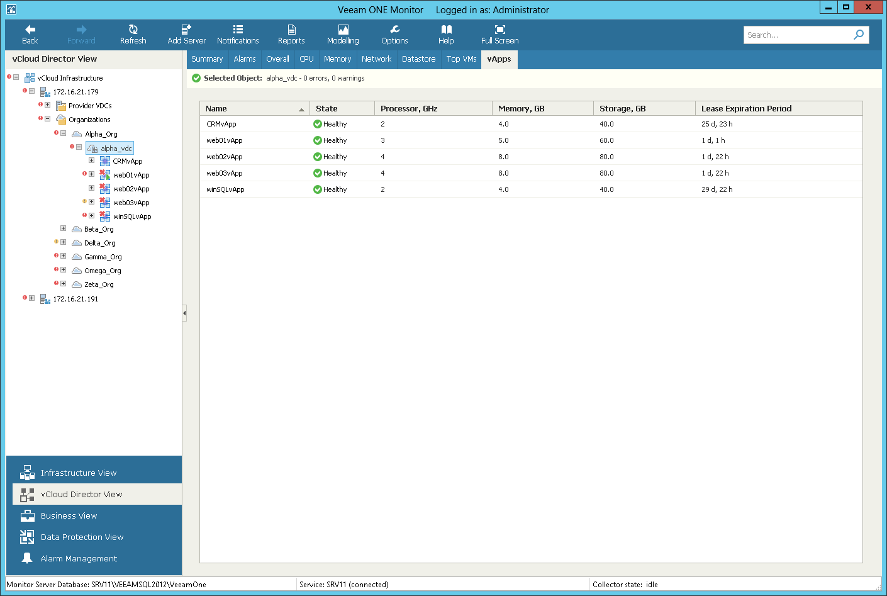Screen dimensions: 887x596
Task: Expand the Provider VDCs node
Action: [x=47, y=105]
